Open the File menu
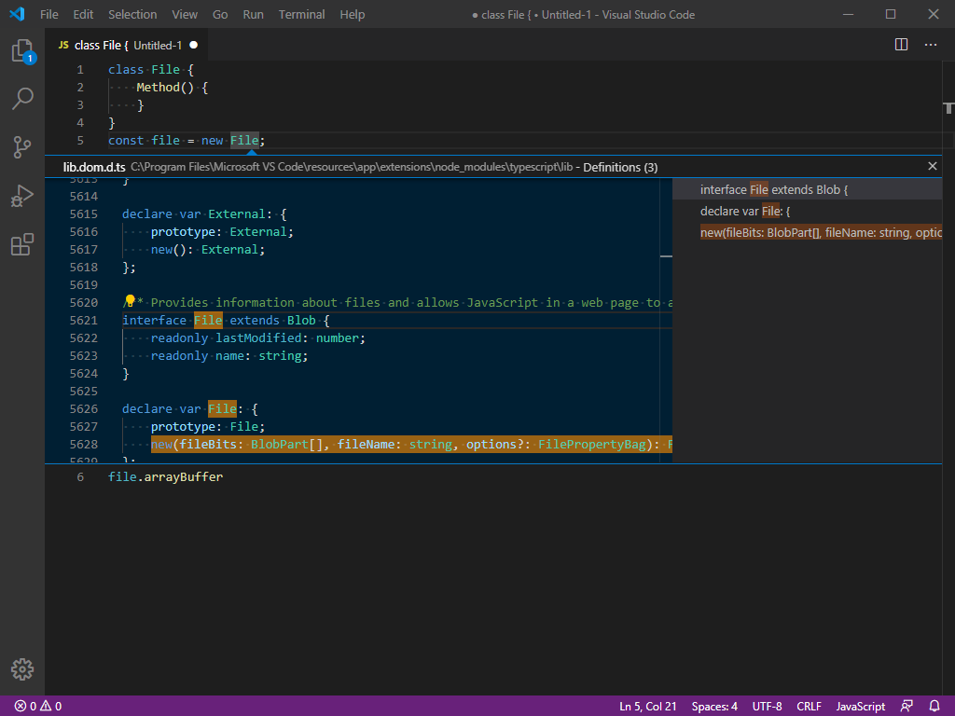Image resolution: width=955 pixels, height=716 pixels. [49, 15]
